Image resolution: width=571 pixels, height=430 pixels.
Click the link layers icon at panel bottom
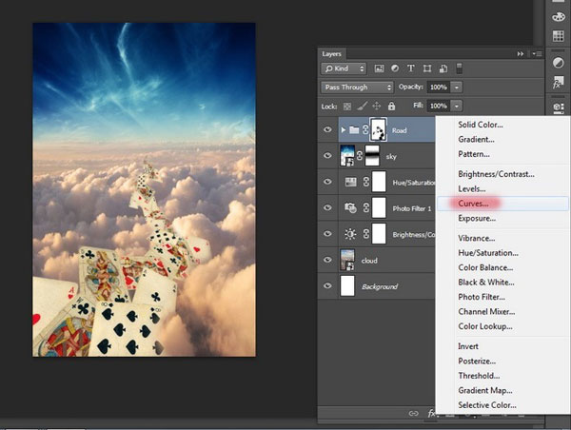tap(413, 413)
